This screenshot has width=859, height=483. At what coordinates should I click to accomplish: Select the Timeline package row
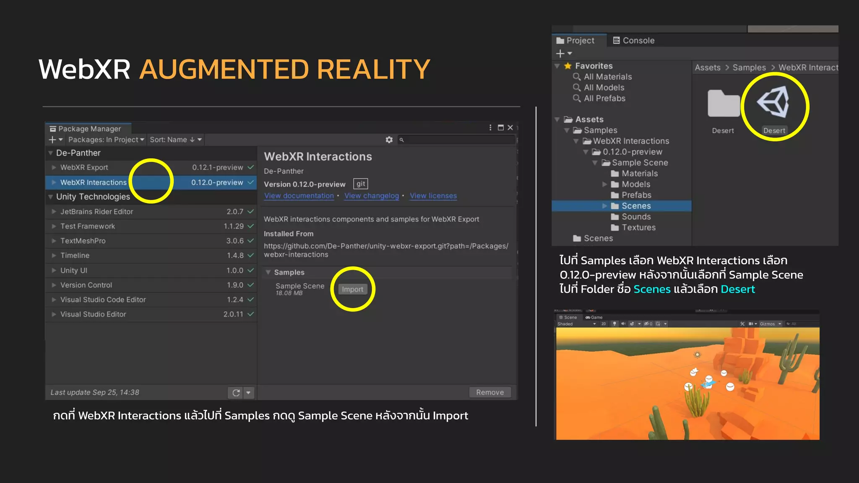pos(151,255)
